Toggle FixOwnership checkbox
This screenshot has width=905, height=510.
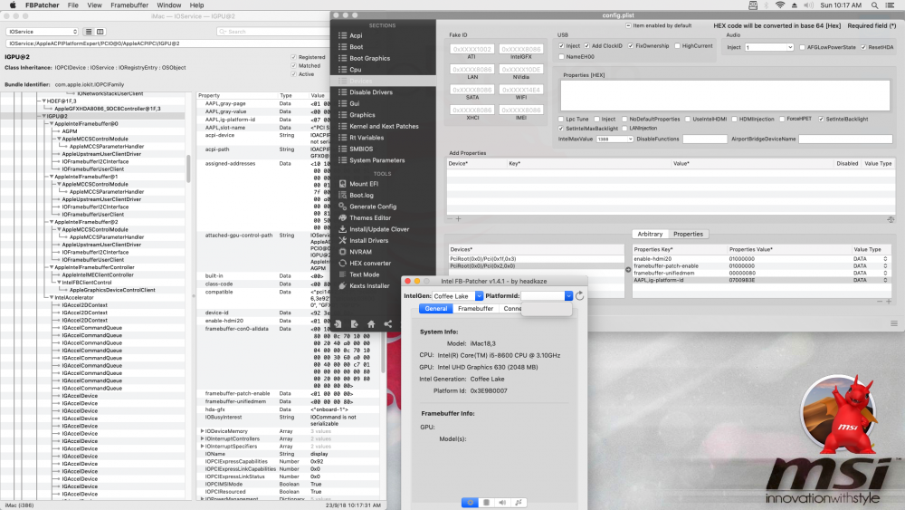click(631, 45)
